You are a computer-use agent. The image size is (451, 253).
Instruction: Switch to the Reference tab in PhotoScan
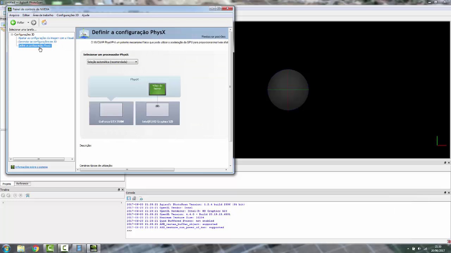click(x=22, y=184)
